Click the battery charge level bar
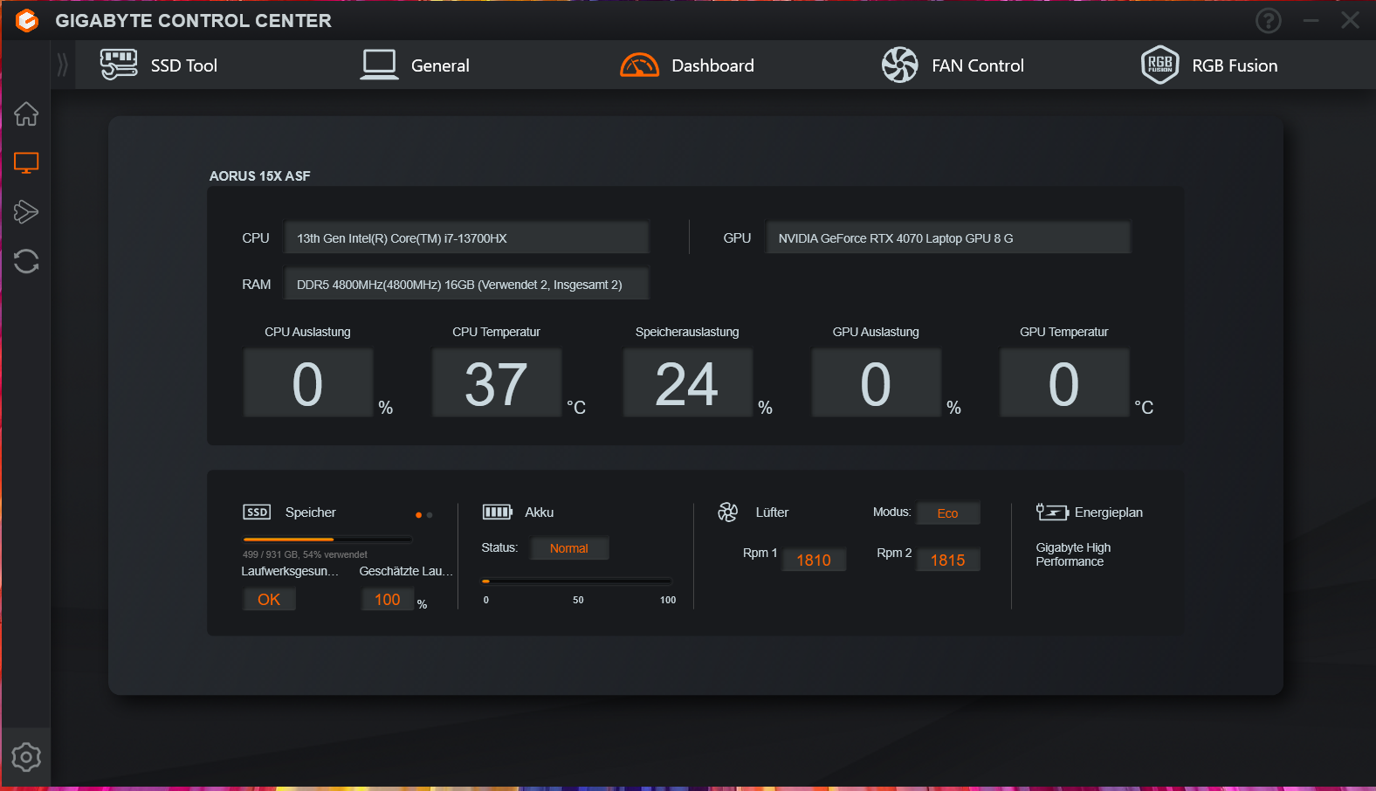1376x791 pixels. 577,581
